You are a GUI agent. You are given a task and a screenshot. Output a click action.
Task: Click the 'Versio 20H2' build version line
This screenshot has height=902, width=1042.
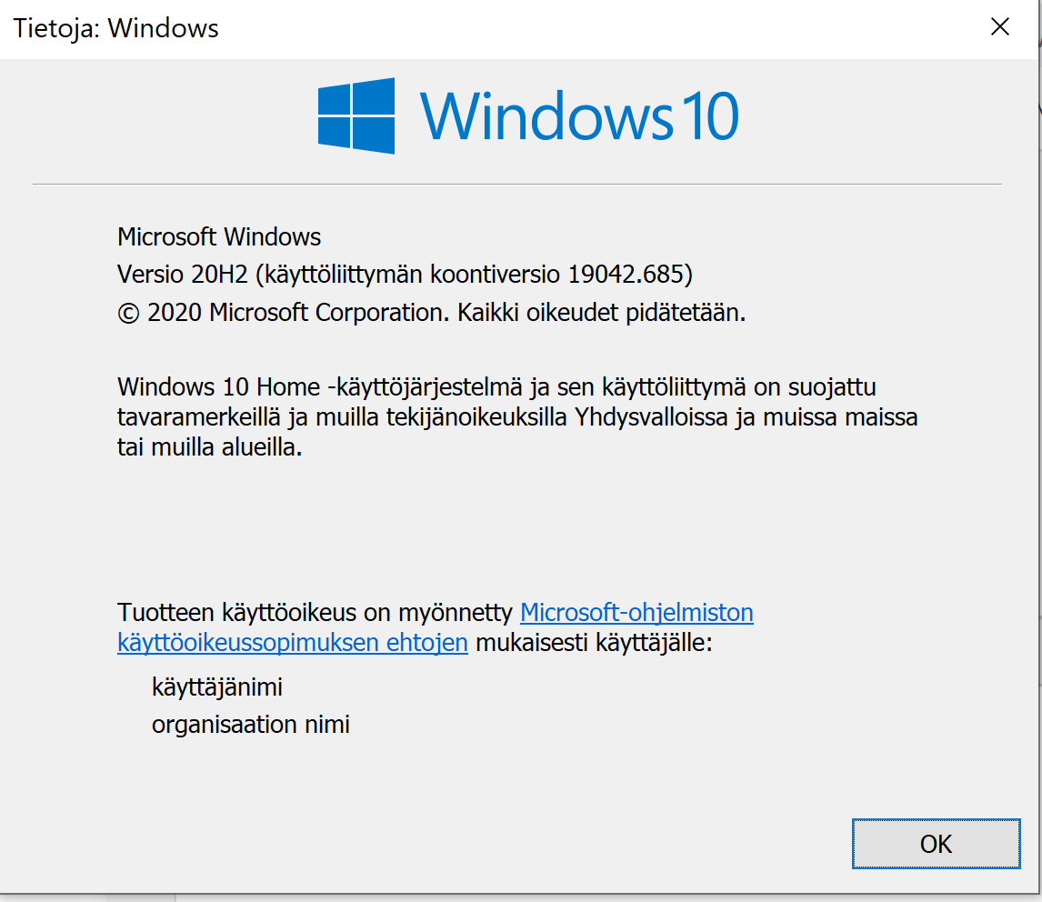(x=405, y=274)
